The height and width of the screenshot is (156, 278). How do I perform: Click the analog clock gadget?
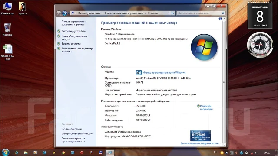pyautogui.click(x=260, y=45)
